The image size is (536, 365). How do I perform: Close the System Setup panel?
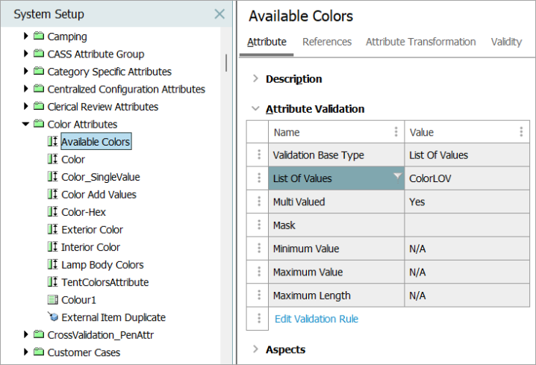click(219, 14)
